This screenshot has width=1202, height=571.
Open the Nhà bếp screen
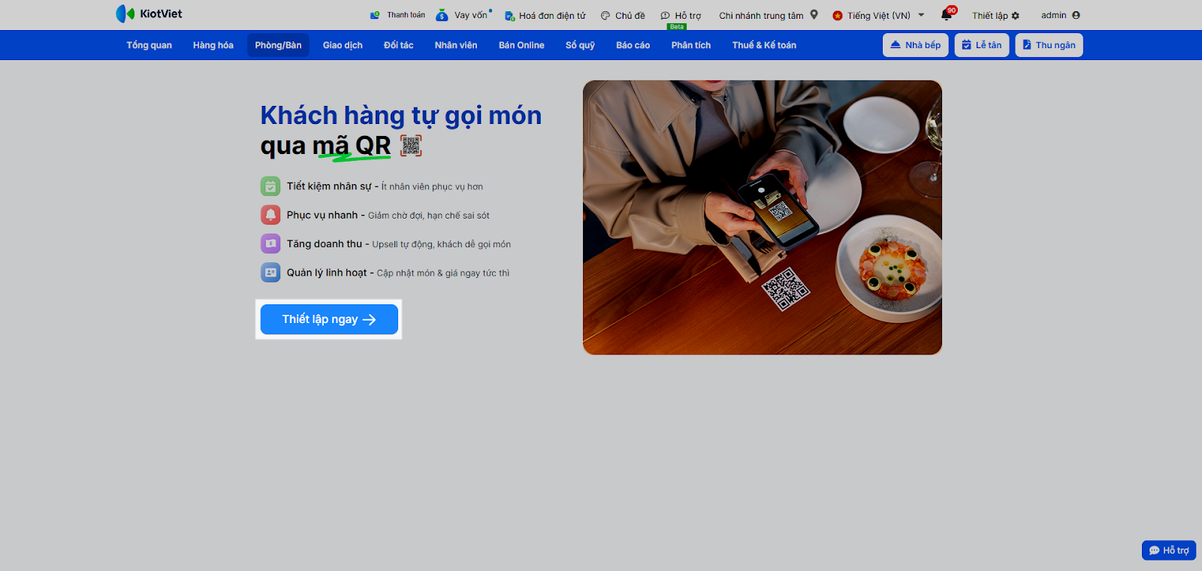[916, 45]
